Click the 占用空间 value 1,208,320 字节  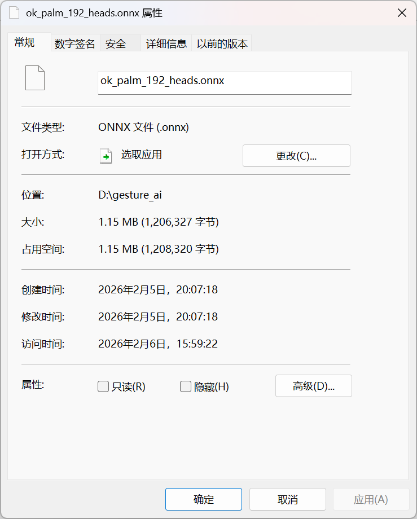pos(180,249)
